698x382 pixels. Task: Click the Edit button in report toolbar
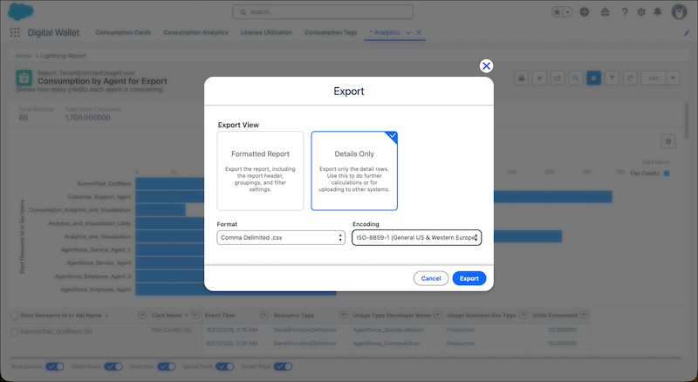point(654,78)
